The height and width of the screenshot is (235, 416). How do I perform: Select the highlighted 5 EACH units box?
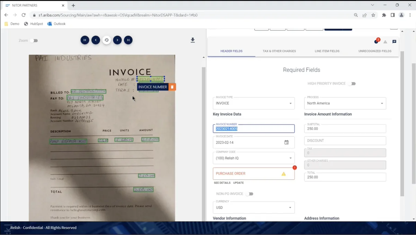point(124,140)
